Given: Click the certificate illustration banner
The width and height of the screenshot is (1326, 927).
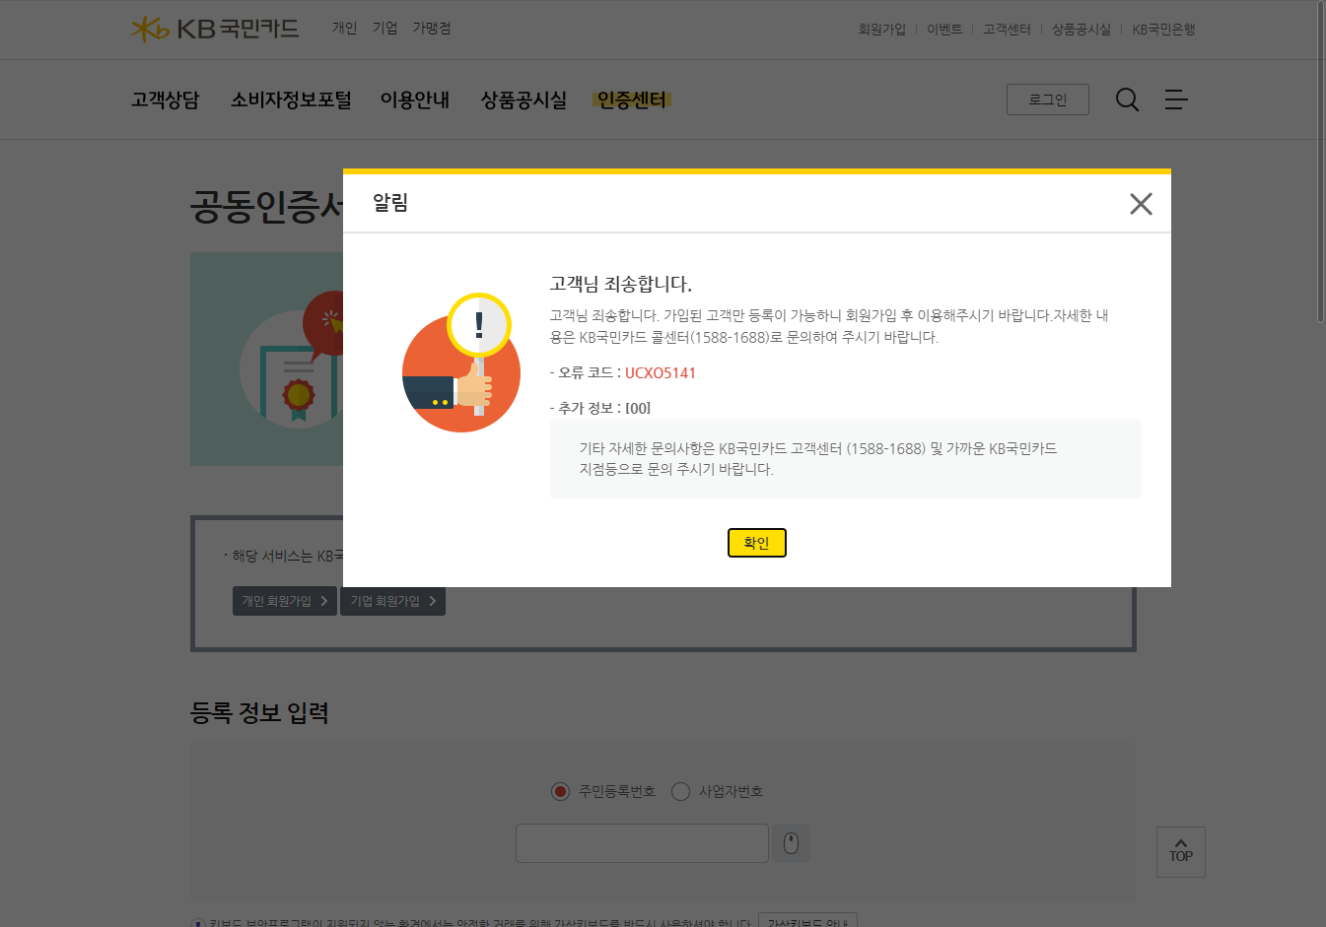Looking at the screenshot, I should coord(267,359).
